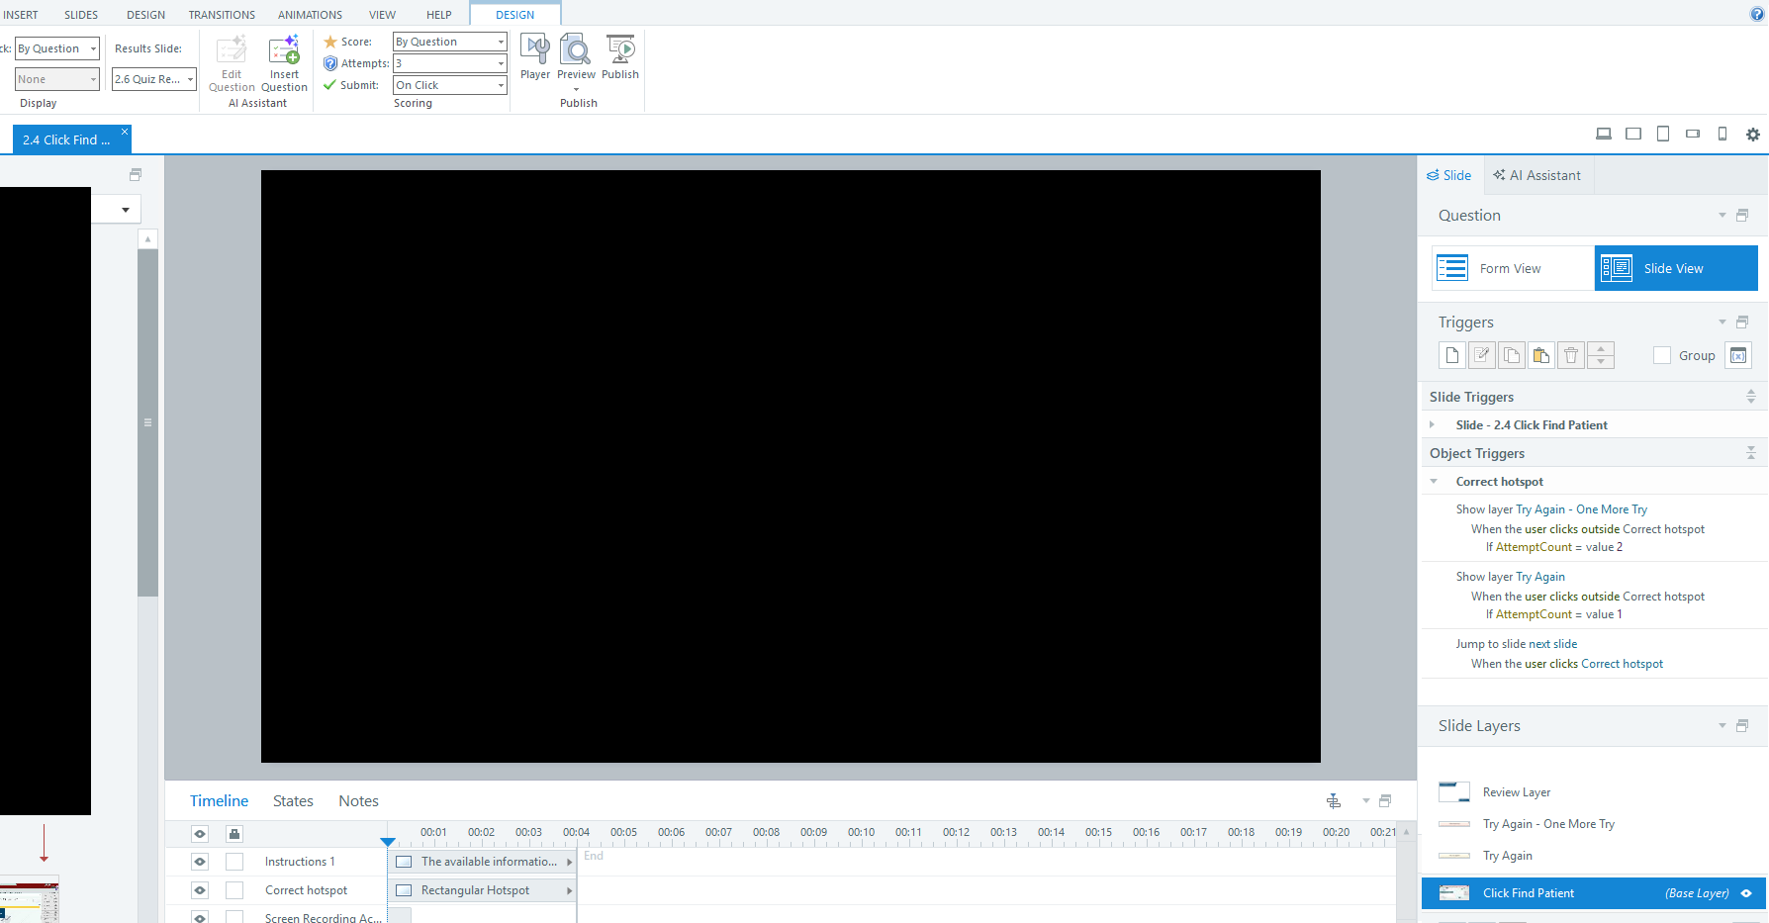Click the Preview icon in the ribbon
This screenshot has width=1769, height=923.
point(576,56)
